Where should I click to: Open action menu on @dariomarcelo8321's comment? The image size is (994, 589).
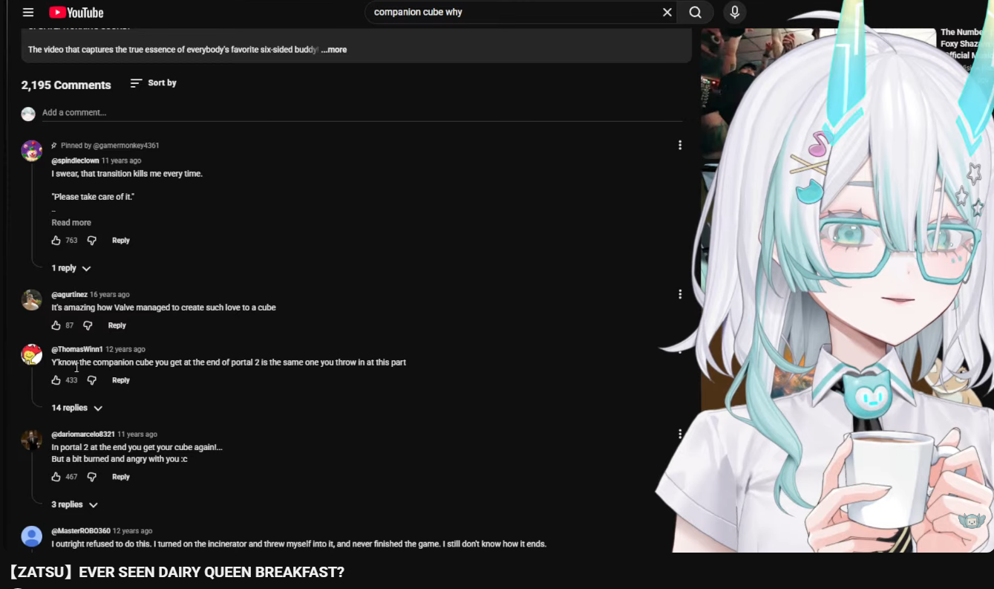coord(679,434)
